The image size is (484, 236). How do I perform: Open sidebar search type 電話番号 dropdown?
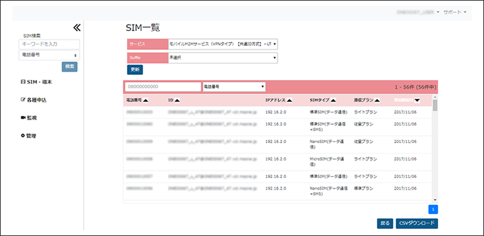(x=49, y=55)
